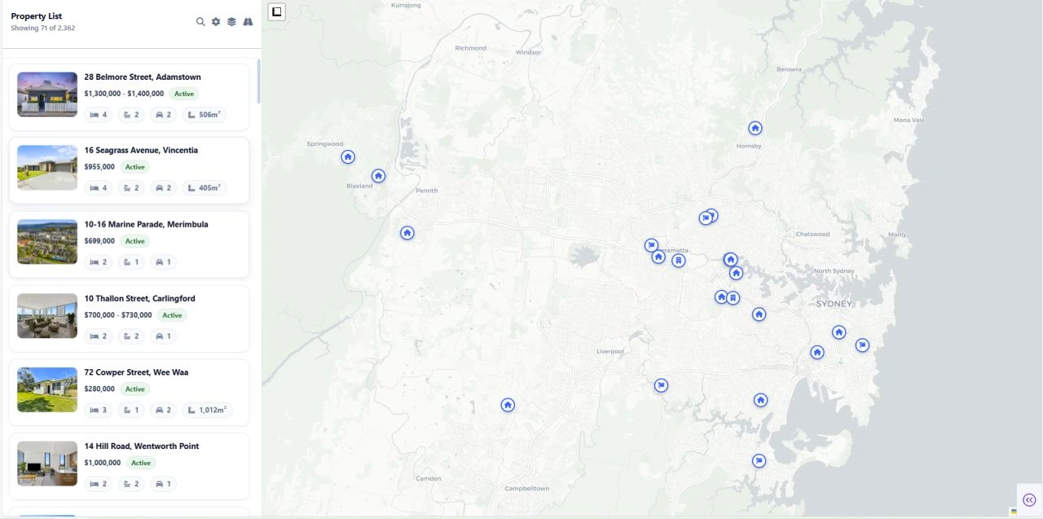Click the flag marker south of Liverpool
Viewport: 1043px width, 519px height.
661,385
